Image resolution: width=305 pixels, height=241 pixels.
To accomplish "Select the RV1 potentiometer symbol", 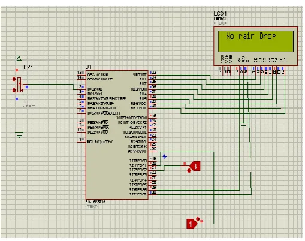I will [x=20, y=85].
